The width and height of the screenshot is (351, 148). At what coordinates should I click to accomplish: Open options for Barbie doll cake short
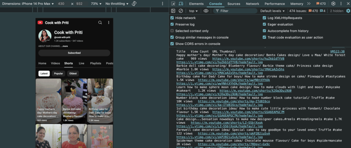(x=84, y=82)
